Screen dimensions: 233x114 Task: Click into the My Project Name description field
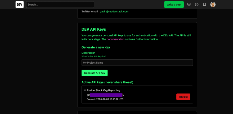pos(137,63)
